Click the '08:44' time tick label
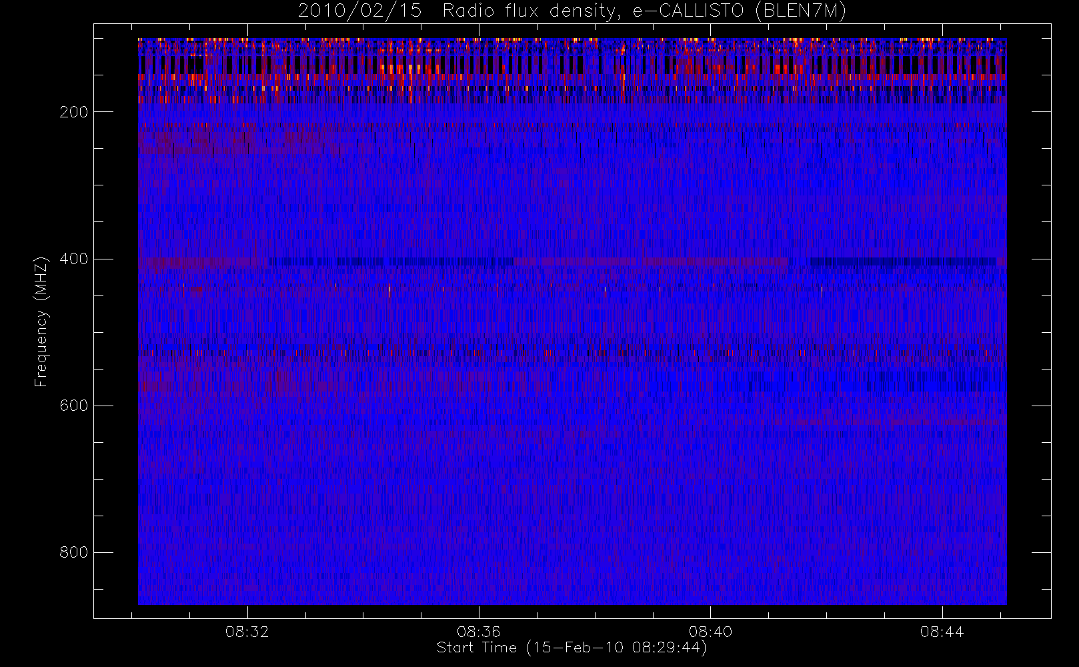 point(942,632)
